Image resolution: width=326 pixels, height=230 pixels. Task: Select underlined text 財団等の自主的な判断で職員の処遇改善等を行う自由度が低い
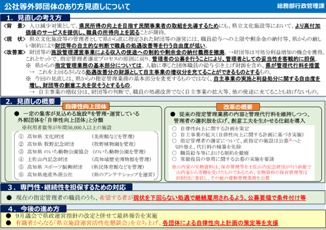[131, 45]
